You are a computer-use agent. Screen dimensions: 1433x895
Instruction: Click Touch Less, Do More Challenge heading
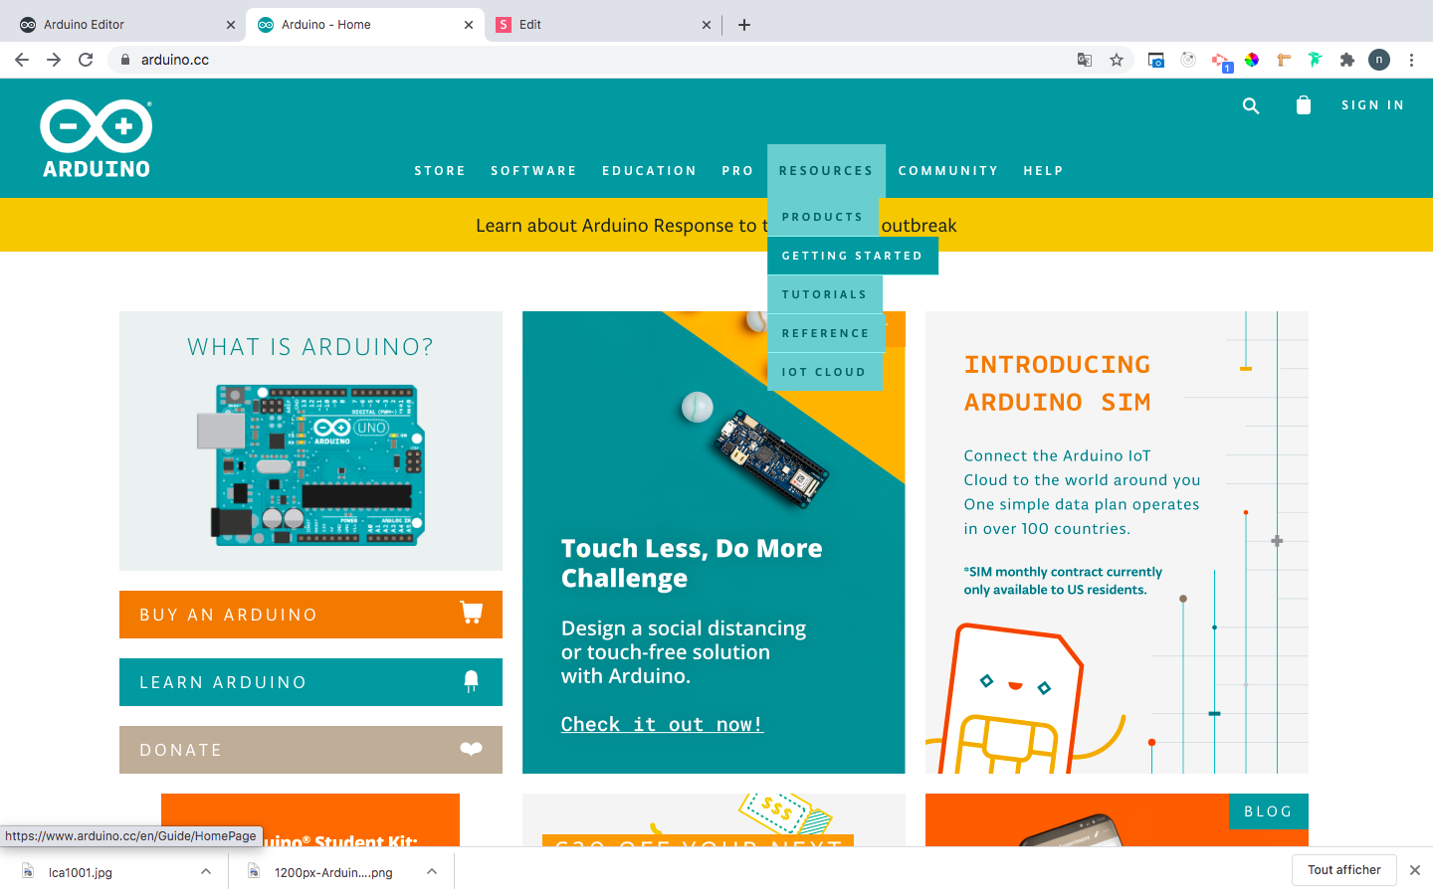(x=692, y=563)
